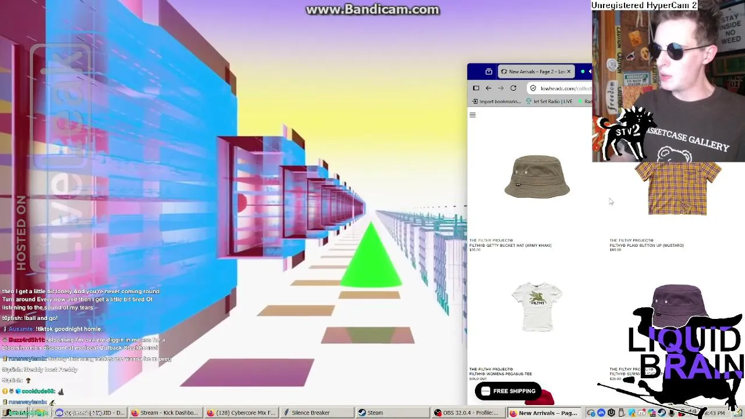Switch to Cybercore Mix taskbar window
This screenshot has width=745, height=419.
point(242,413)
